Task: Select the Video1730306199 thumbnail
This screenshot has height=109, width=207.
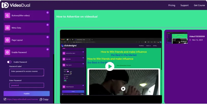Action: coord(177,38)
